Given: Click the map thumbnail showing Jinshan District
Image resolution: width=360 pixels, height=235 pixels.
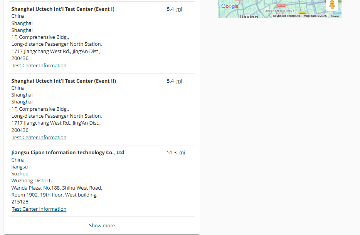Looking at the screenshot, I should [280, 9].
